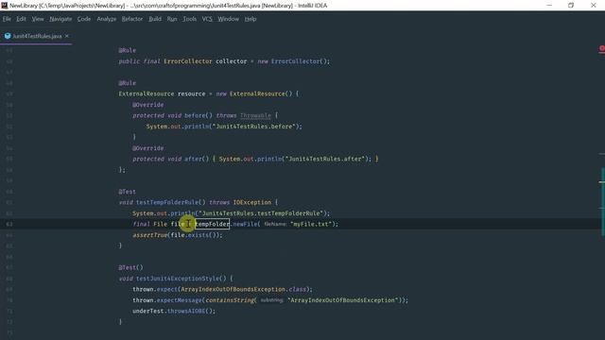Click the before() method declaration name
Image resolution: width=605 pixels, height=340 pixels.
(195, 115)
